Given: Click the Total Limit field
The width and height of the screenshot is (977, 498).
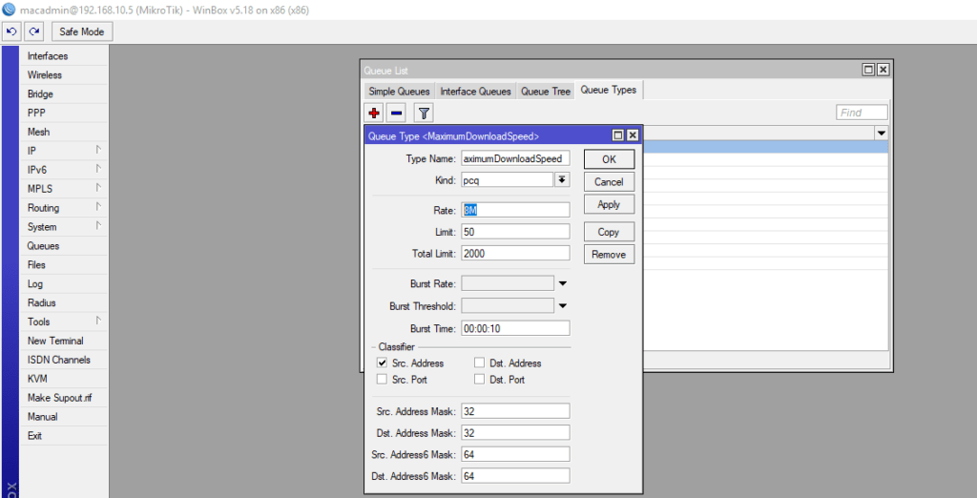Looking at the screenshot, I should point(515,253).
